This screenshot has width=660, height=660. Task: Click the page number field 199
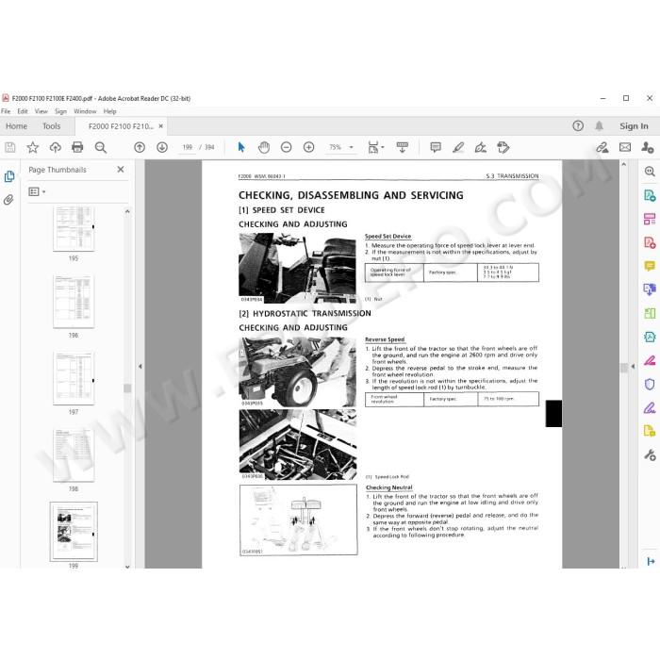point(188,147)
